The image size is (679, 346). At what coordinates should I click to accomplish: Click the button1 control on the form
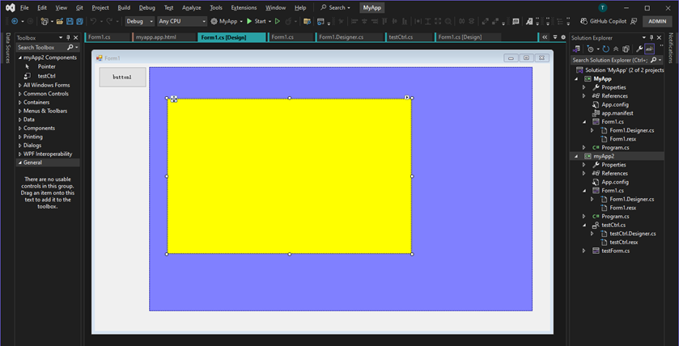coord(122,77)
